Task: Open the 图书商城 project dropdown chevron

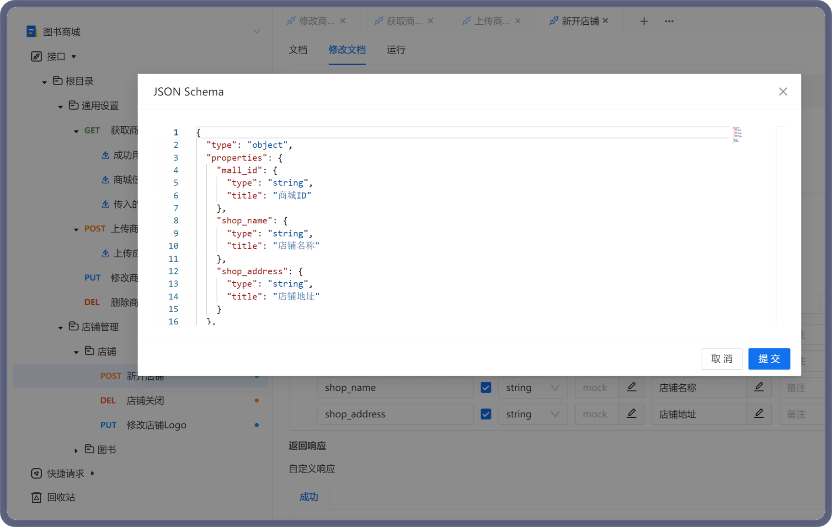Action: pos(256,32)
